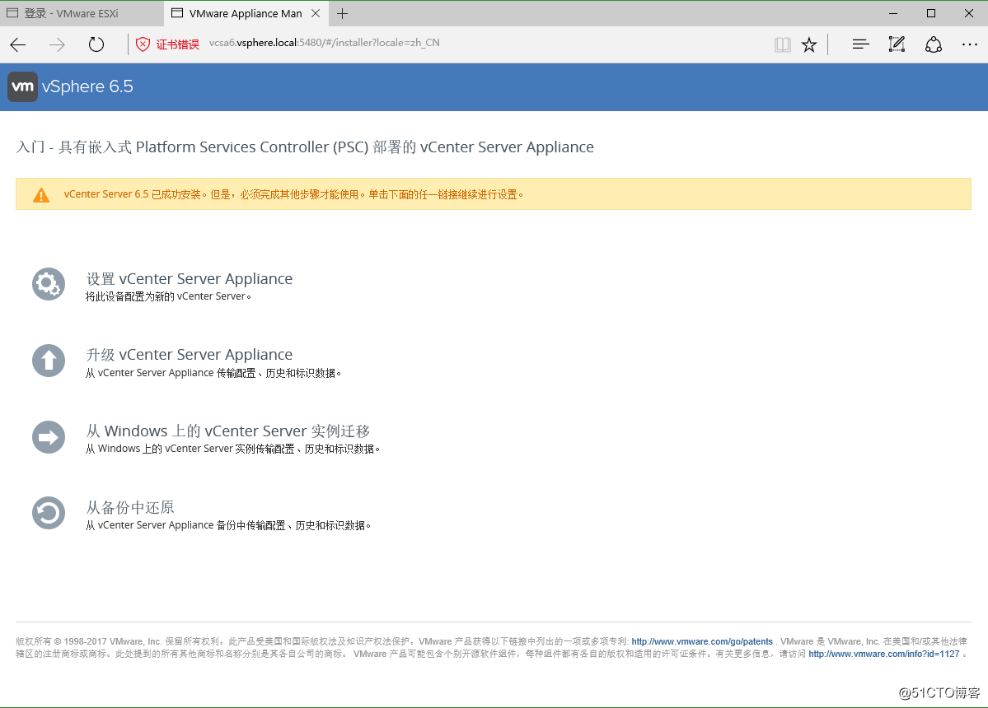Click the browser forward arrow

58,44
